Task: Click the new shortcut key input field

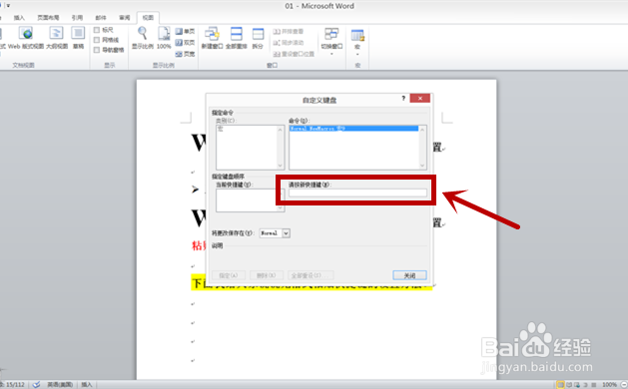Action: (x=357, y=193)
